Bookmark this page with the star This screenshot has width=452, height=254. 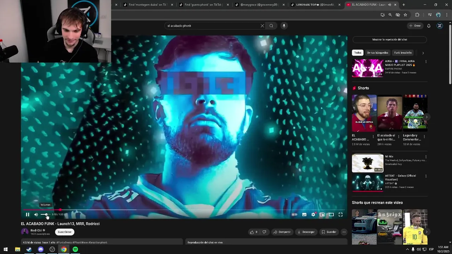(x=405, y=15)
